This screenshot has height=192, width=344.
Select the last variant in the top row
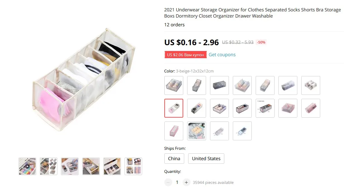(x=311, y=85)
